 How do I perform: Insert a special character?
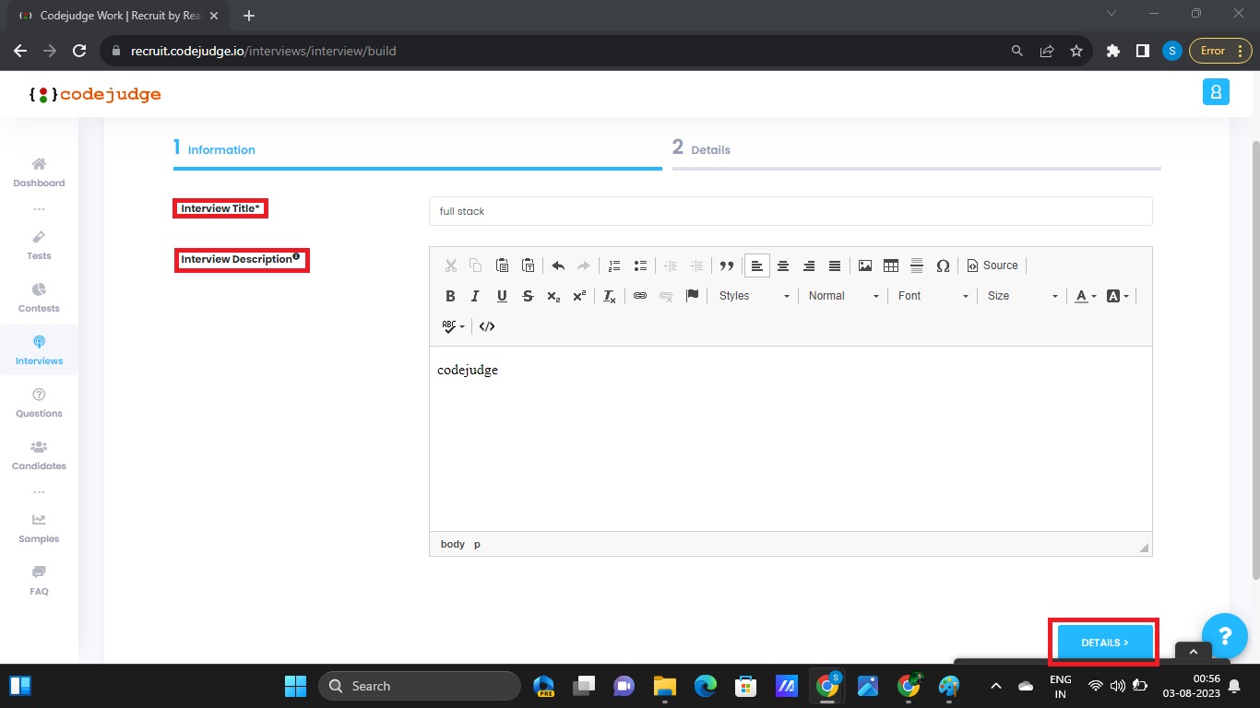[944, 265]
